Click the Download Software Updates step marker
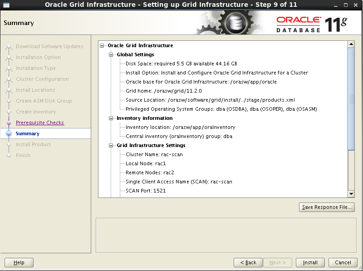 tap(9, 46)
